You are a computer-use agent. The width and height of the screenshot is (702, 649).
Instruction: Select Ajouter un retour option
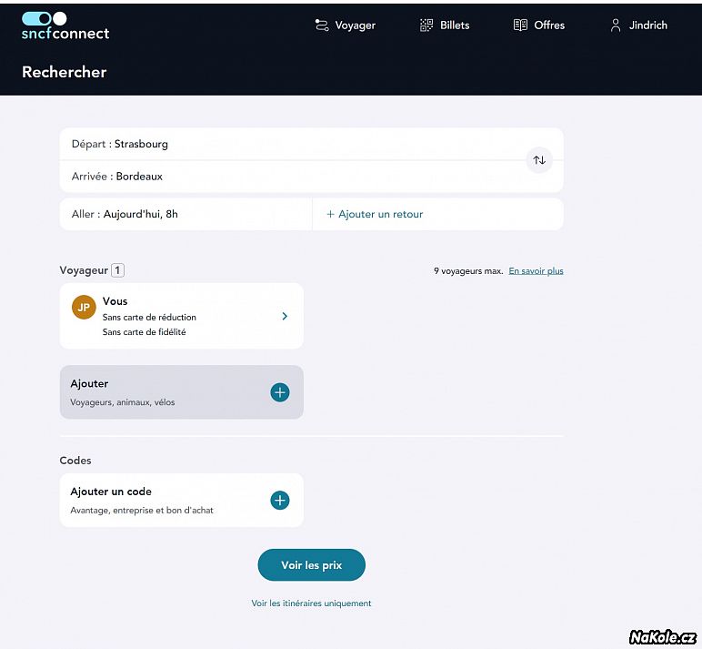coord(375,214)
